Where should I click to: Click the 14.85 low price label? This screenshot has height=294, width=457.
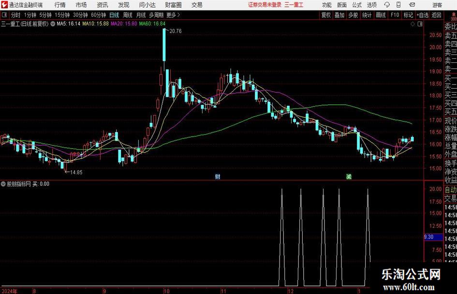[x=76, y=172]
